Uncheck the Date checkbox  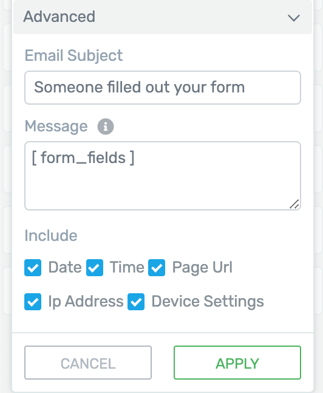pos(33,268)
